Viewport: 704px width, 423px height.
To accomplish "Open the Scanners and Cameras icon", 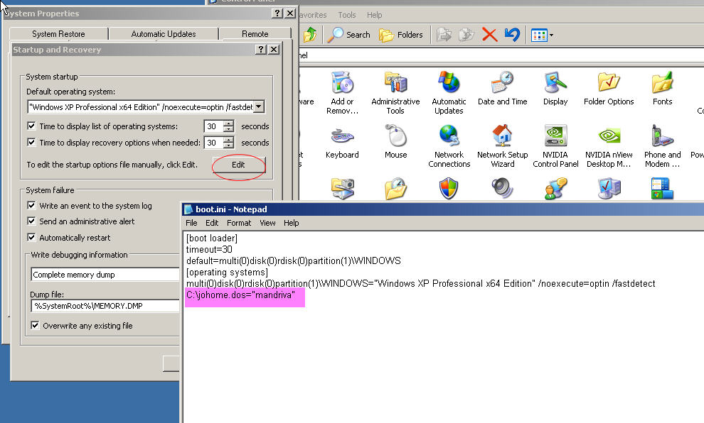I will point(342,188).
